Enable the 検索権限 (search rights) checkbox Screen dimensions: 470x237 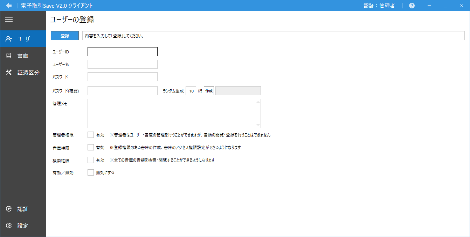[90, 160]
